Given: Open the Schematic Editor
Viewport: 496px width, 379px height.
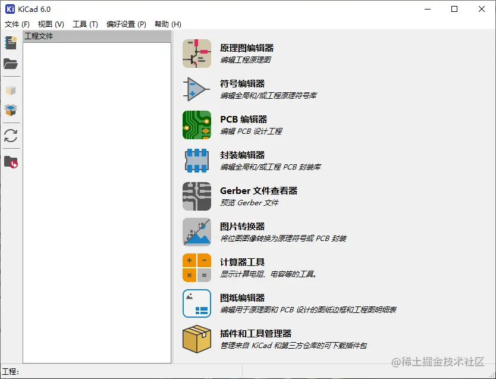Looking at the screenshot, I should pos(247,48).
